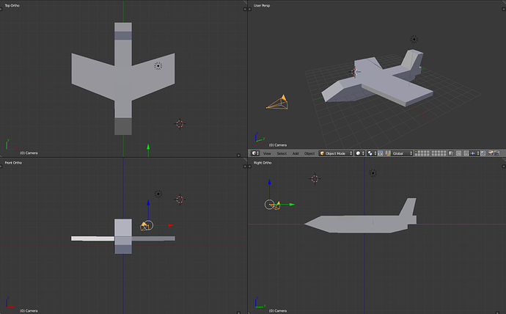Image resolution: width=506 pixels, height=314 pixels.
Task: Click the 'Front Ortho' view label
Action: click(x=13, y=163)
